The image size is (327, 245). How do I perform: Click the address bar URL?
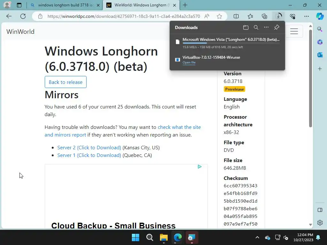[124, 16]
